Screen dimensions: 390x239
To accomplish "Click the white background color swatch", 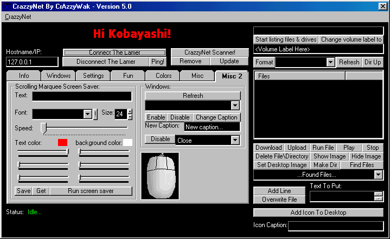I will [x=127, y=142].
